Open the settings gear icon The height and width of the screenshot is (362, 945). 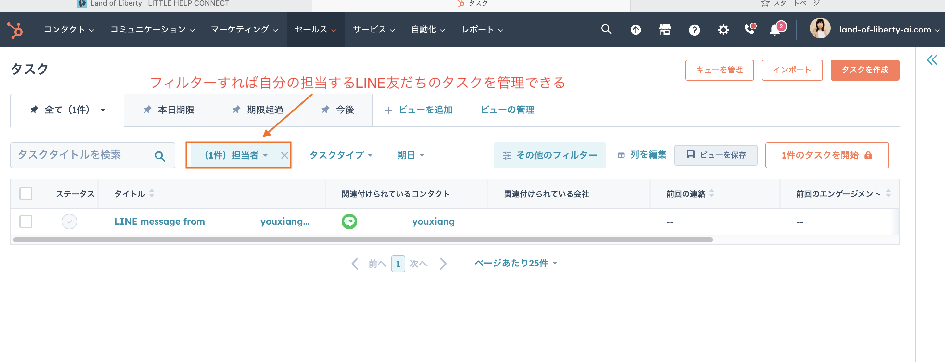pyautogui.click(x=723, y=29)
